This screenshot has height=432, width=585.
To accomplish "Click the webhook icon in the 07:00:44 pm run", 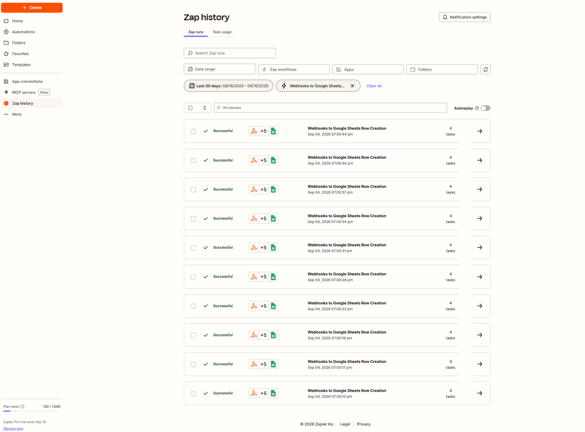I will click(x=253, y=131).
